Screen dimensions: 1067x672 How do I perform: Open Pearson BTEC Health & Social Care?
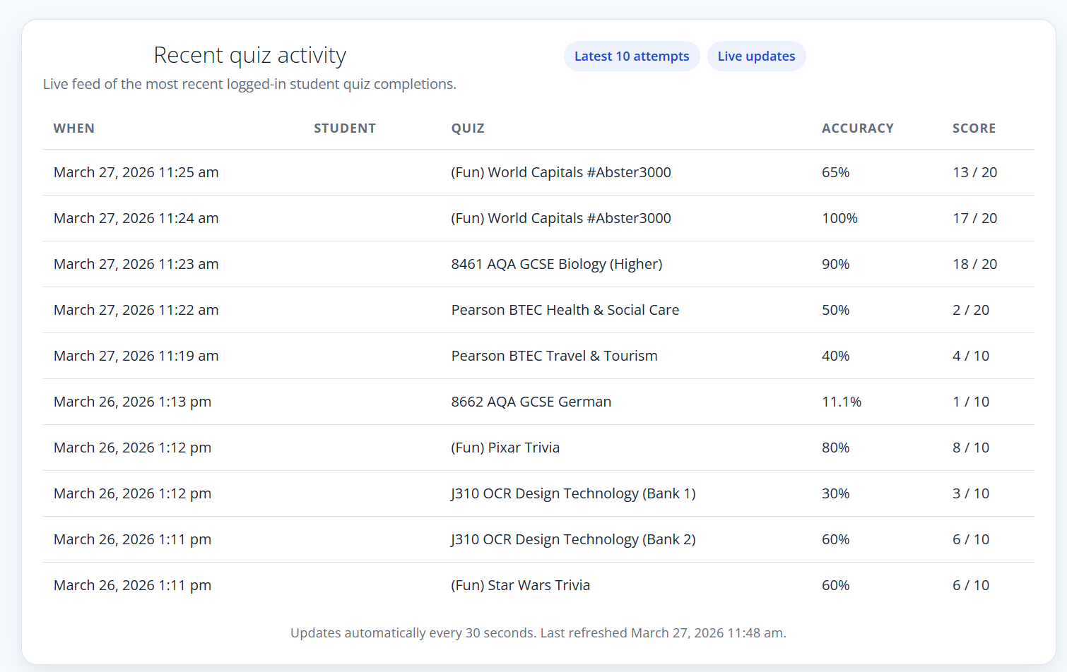pos(565,310)
